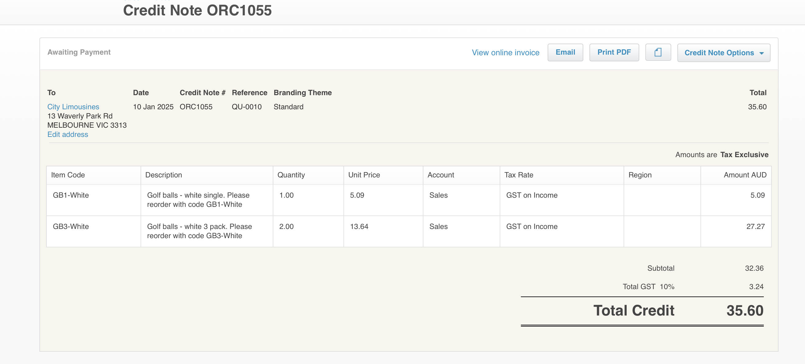This screenshot has height=364, width=805.
Task: Click the Description column header
Action: (x=164, y=175)
